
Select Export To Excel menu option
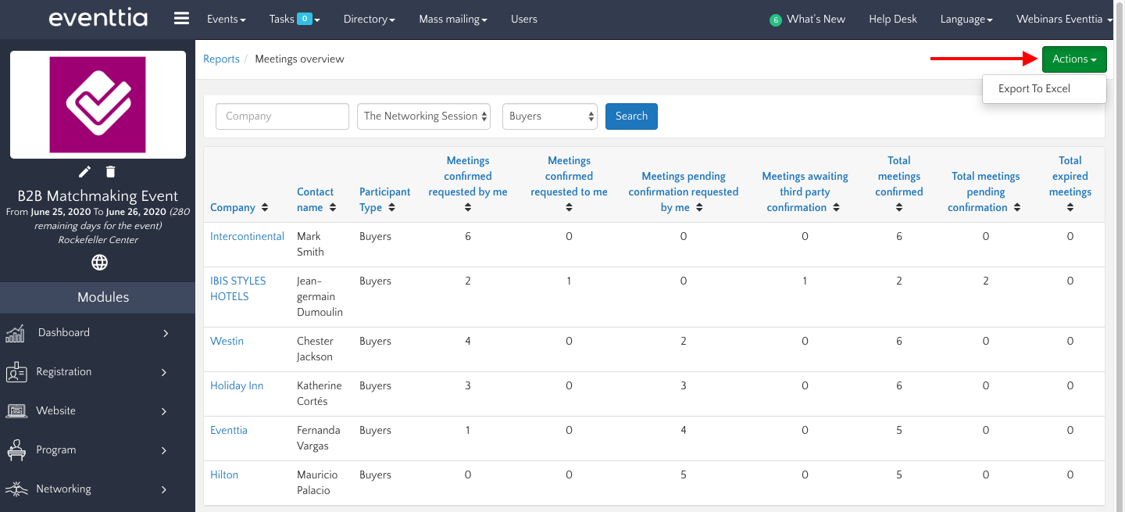(1034, 89)
